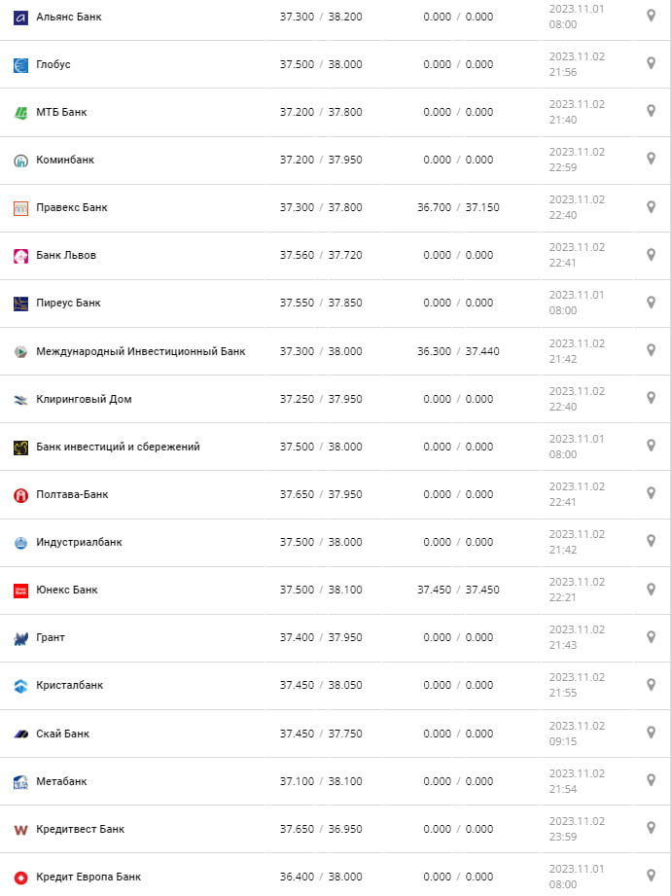The image size is (671, 896).
Task: Open the Клиринговый Дом bank link
Action: click(84, 399)
